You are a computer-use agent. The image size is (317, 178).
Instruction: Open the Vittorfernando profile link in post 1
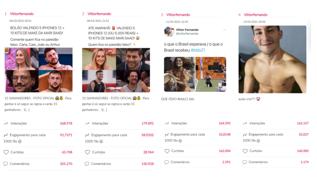22,14
